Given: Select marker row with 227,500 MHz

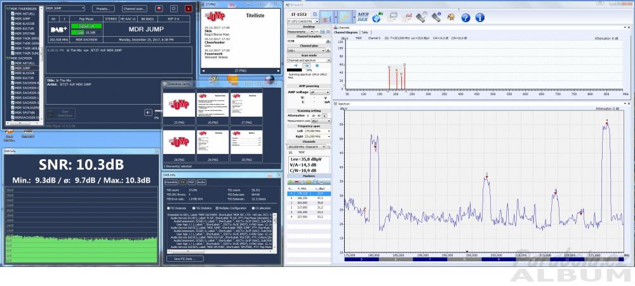Looking at the screenshot, I should [309, 218].
